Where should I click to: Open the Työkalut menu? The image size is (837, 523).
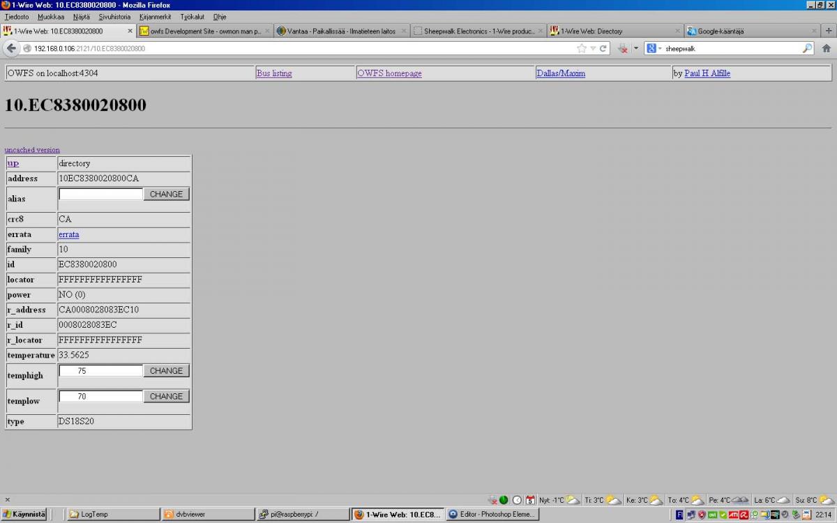193,16
